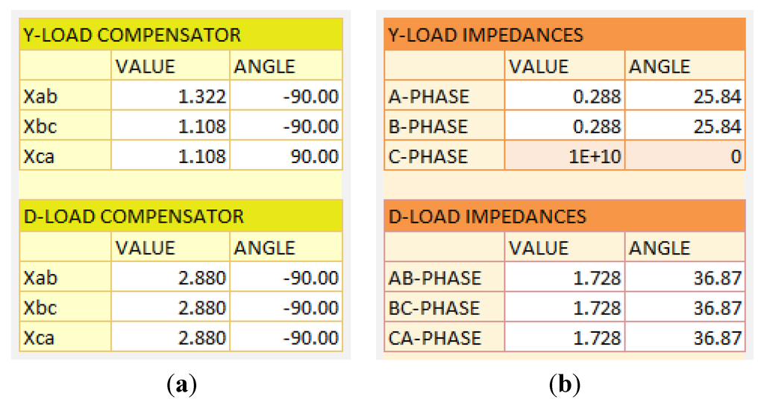Click the Xab value cell showing 1.322

pos(170,96)
